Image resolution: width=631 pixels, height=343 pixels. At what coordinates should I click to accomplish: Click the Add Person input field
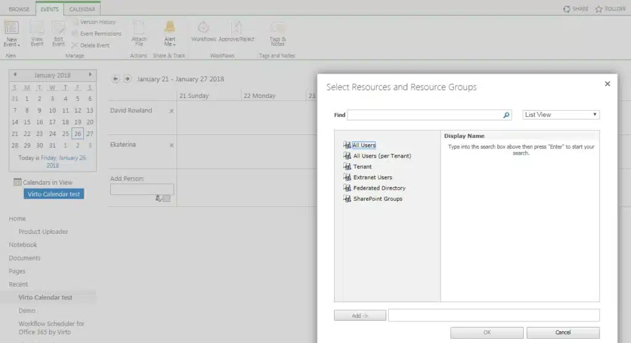pos(142,189)
